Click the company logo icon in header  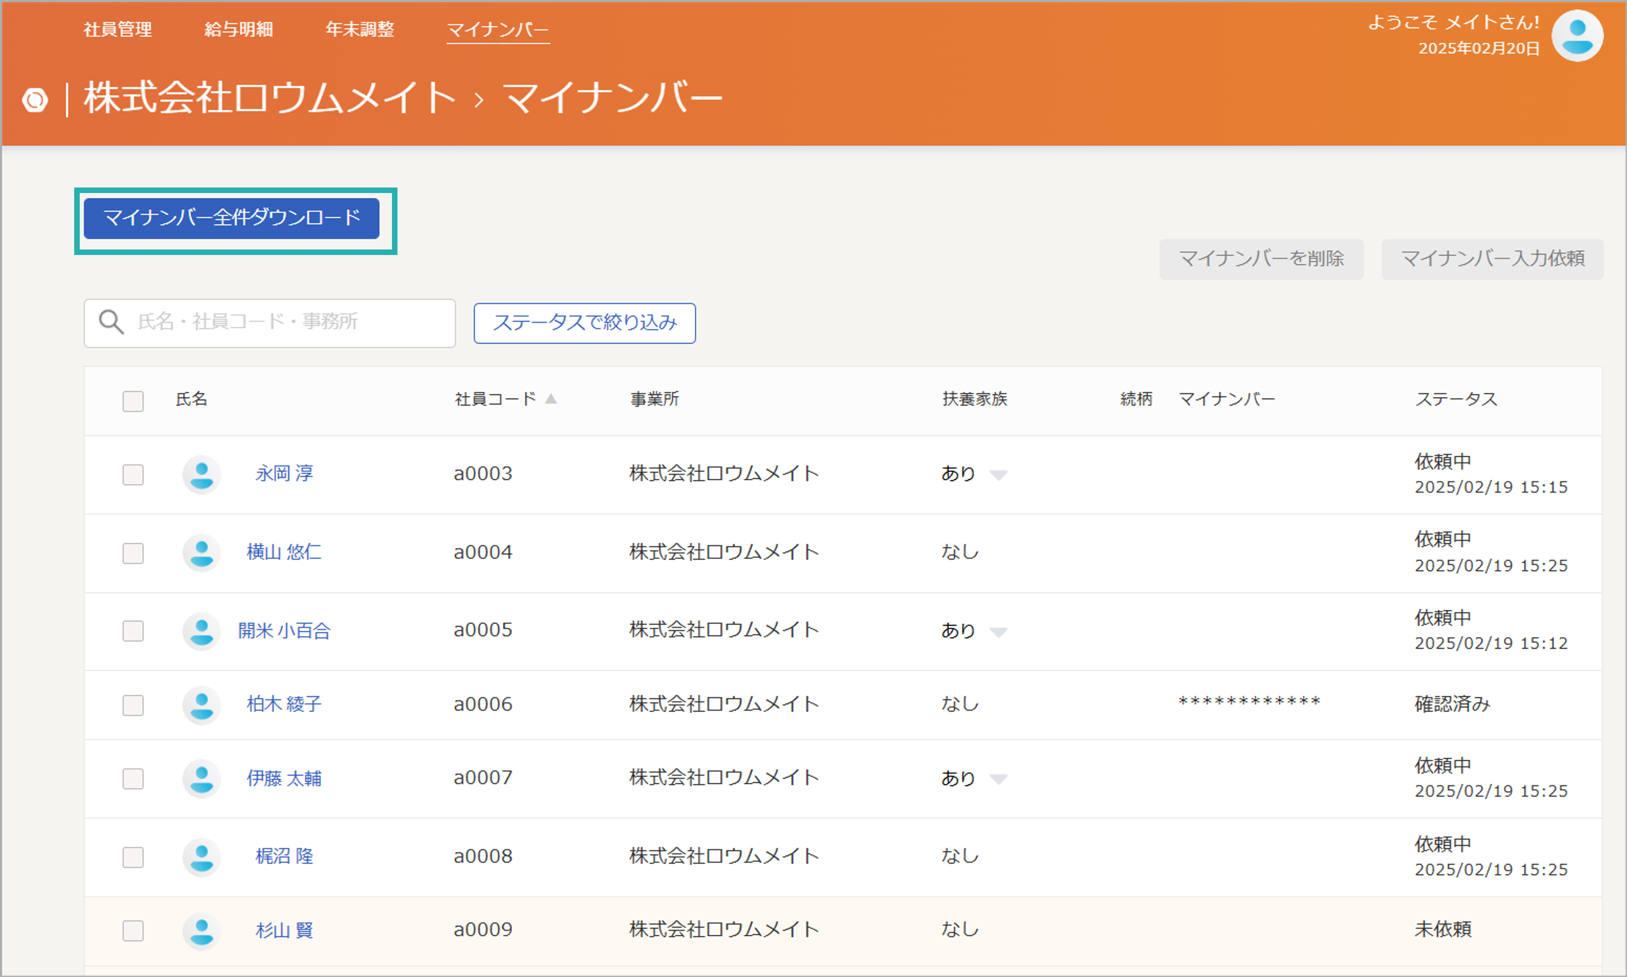tap(35, 99)
